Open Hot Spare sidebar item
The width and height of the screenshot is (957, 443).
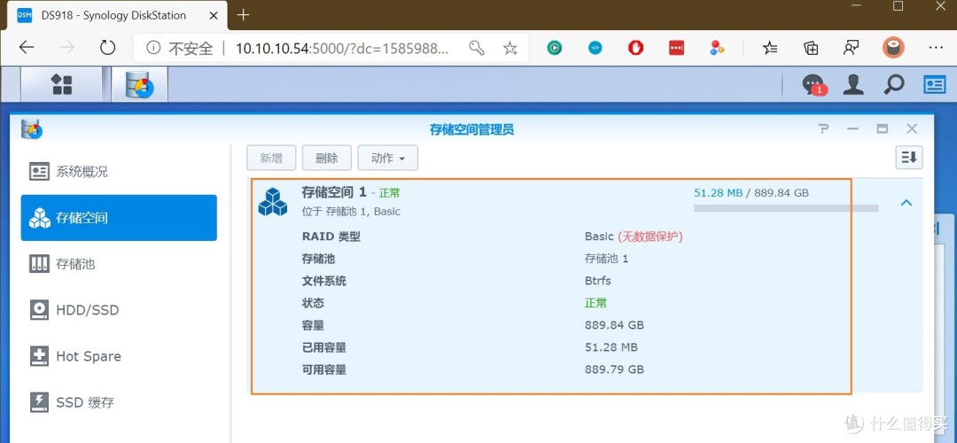click(119, 356)
